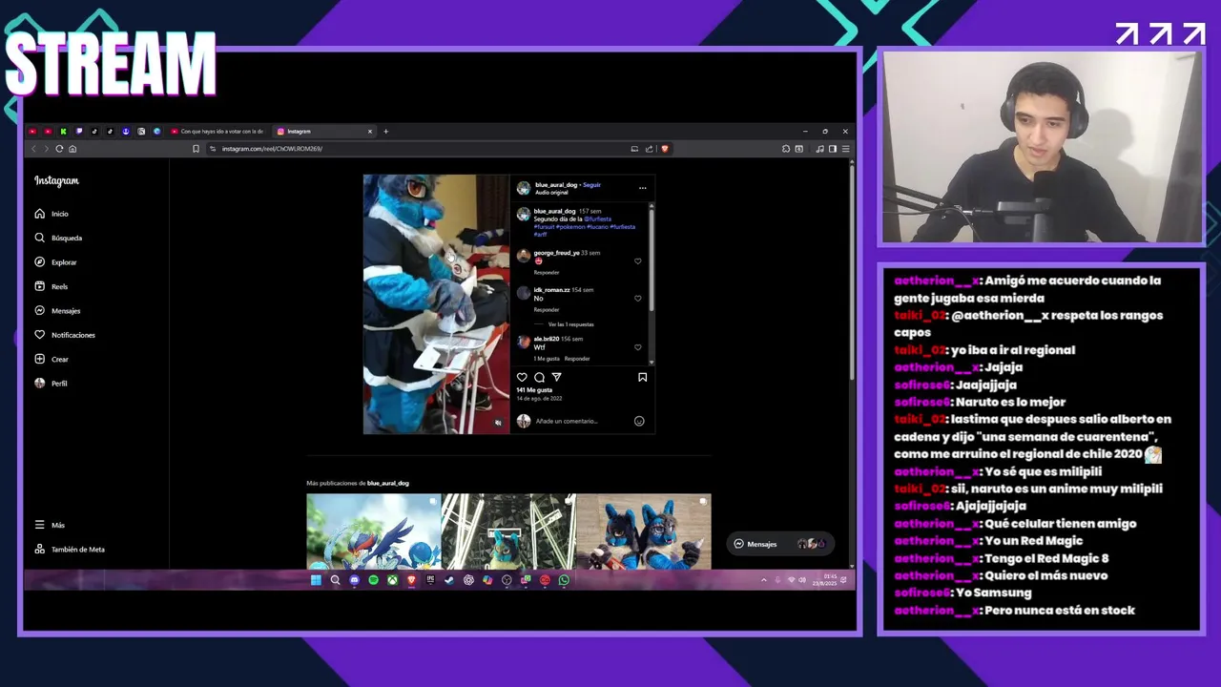
Task: Open Windows taskbar search
Action: point(335,580)
